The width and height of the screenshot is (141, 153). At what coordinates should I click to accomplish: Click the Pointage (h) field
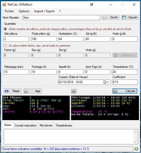[44, 72]
